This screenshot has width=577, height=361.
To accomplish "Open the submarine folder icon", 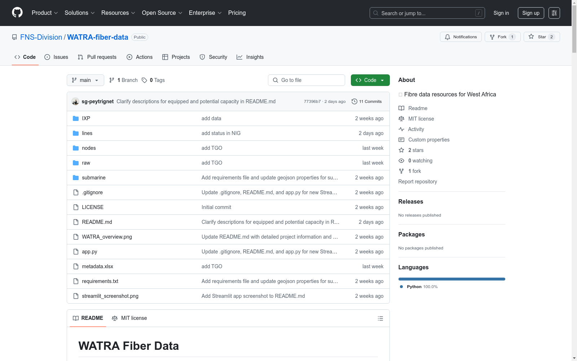I will pos(76,178).
